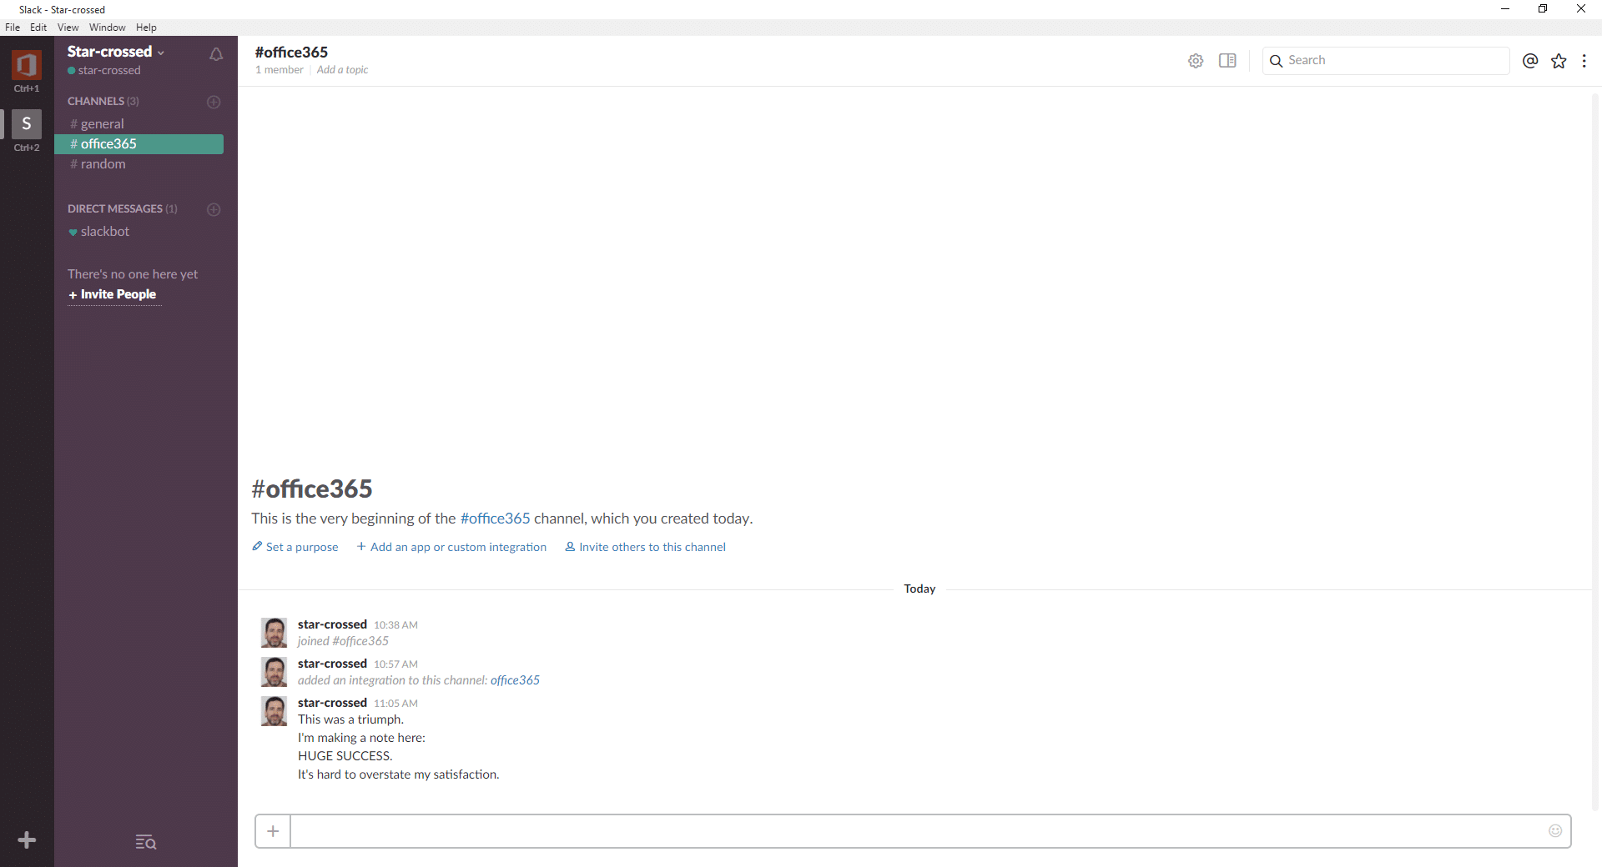The height and width of the screenshot is (867, 1602).
Task: Switch to the #random channel
Action: point(139,164)
